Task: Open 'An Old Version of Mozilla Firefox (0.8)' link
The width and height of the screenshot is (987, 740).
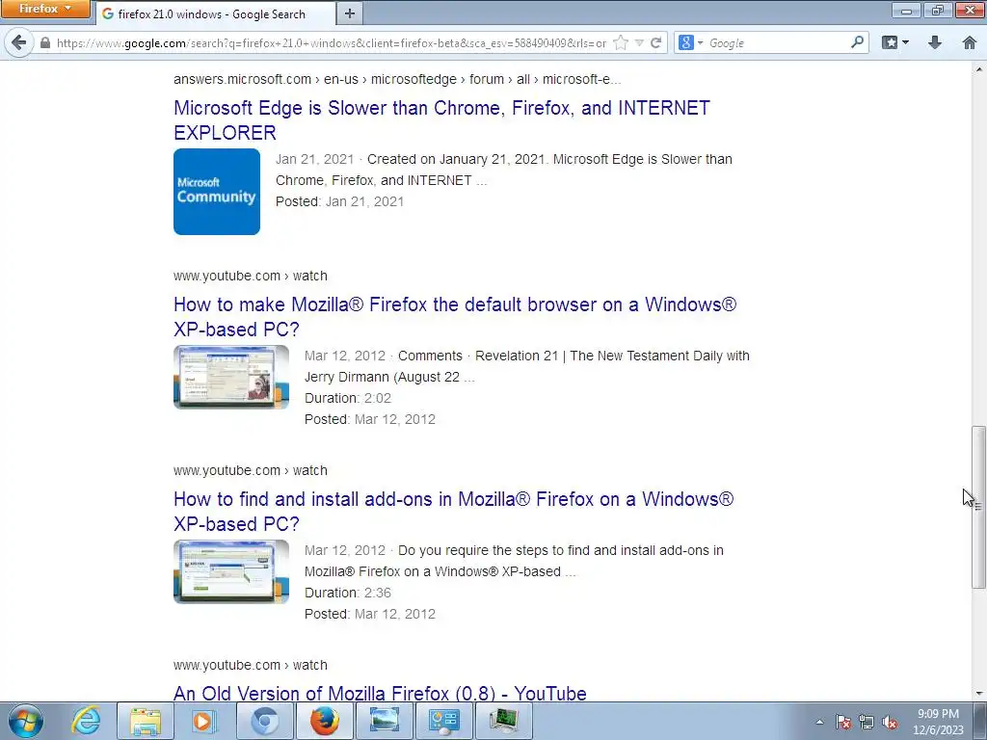Action: point(380,693)
